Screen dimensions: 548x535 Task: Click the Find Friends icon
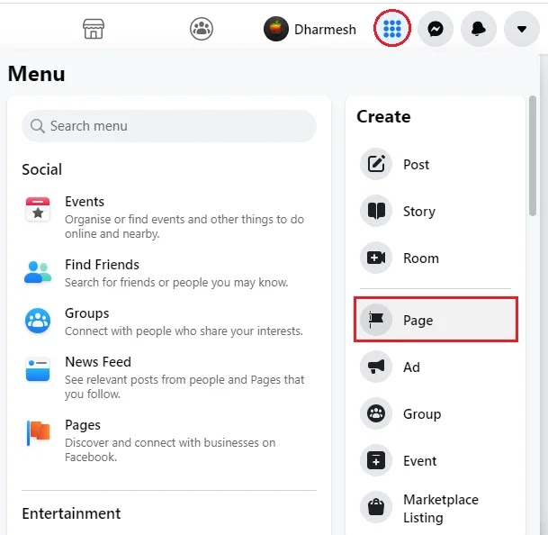pyautogui.click(x=38, y=272)
